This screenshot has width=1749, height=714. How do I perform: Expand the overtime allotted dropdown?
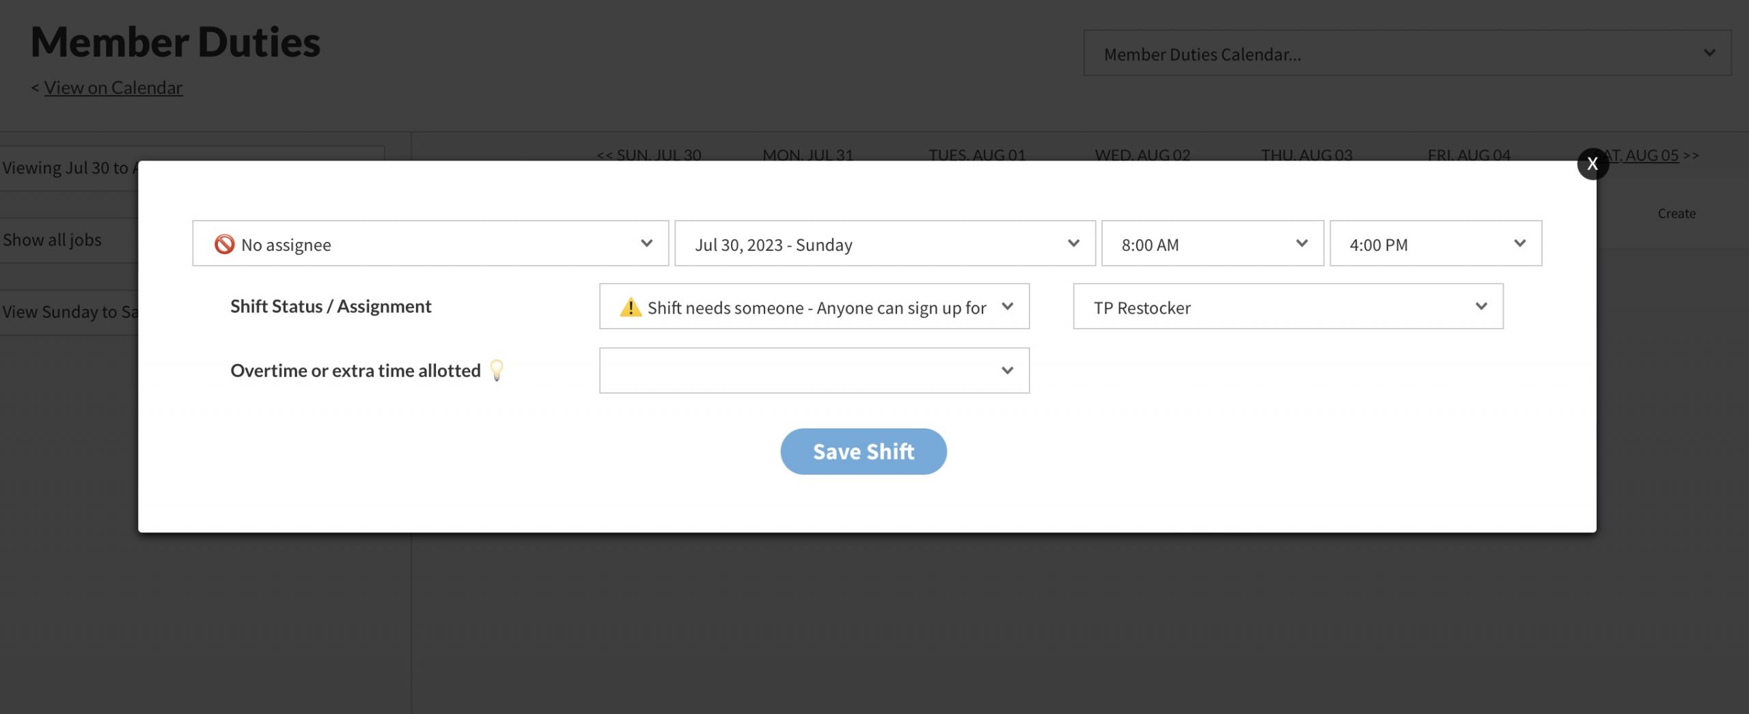coord(814,370)
